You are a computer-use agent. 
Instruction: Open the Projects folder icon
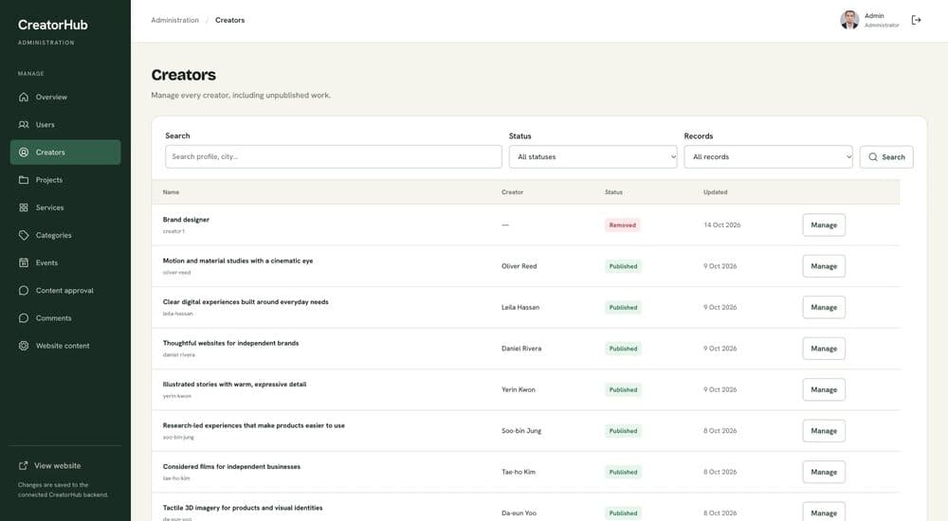(24, 180)
